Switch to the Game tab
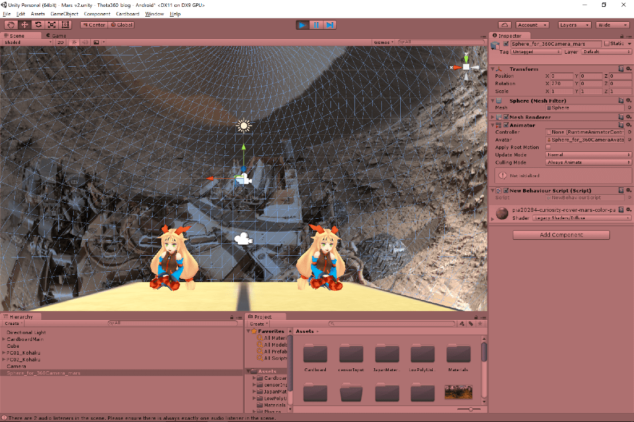The height and width of the screenshot is (422, 634). coord(56,35)
